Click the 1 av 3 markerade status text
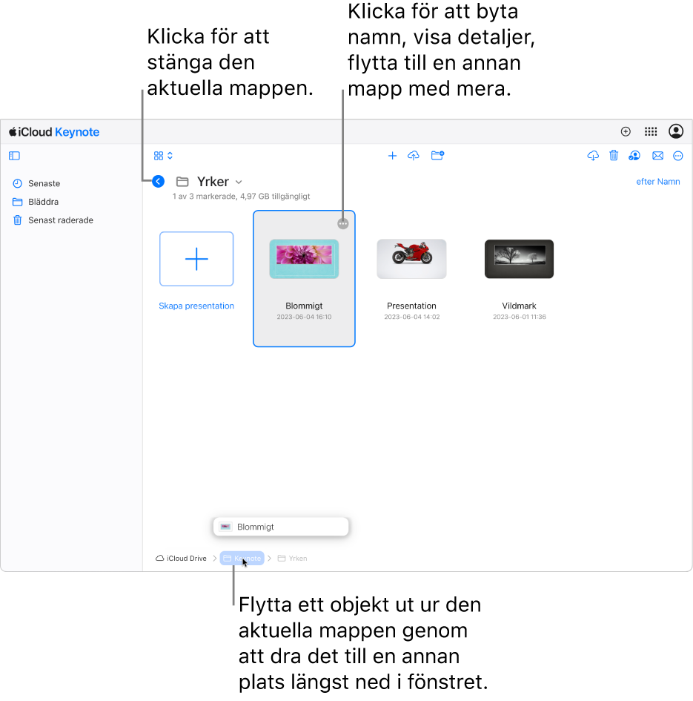 coord(242,197)
